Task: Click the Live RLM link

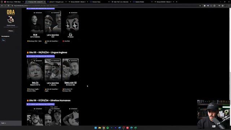Action: tap(66, 41)
